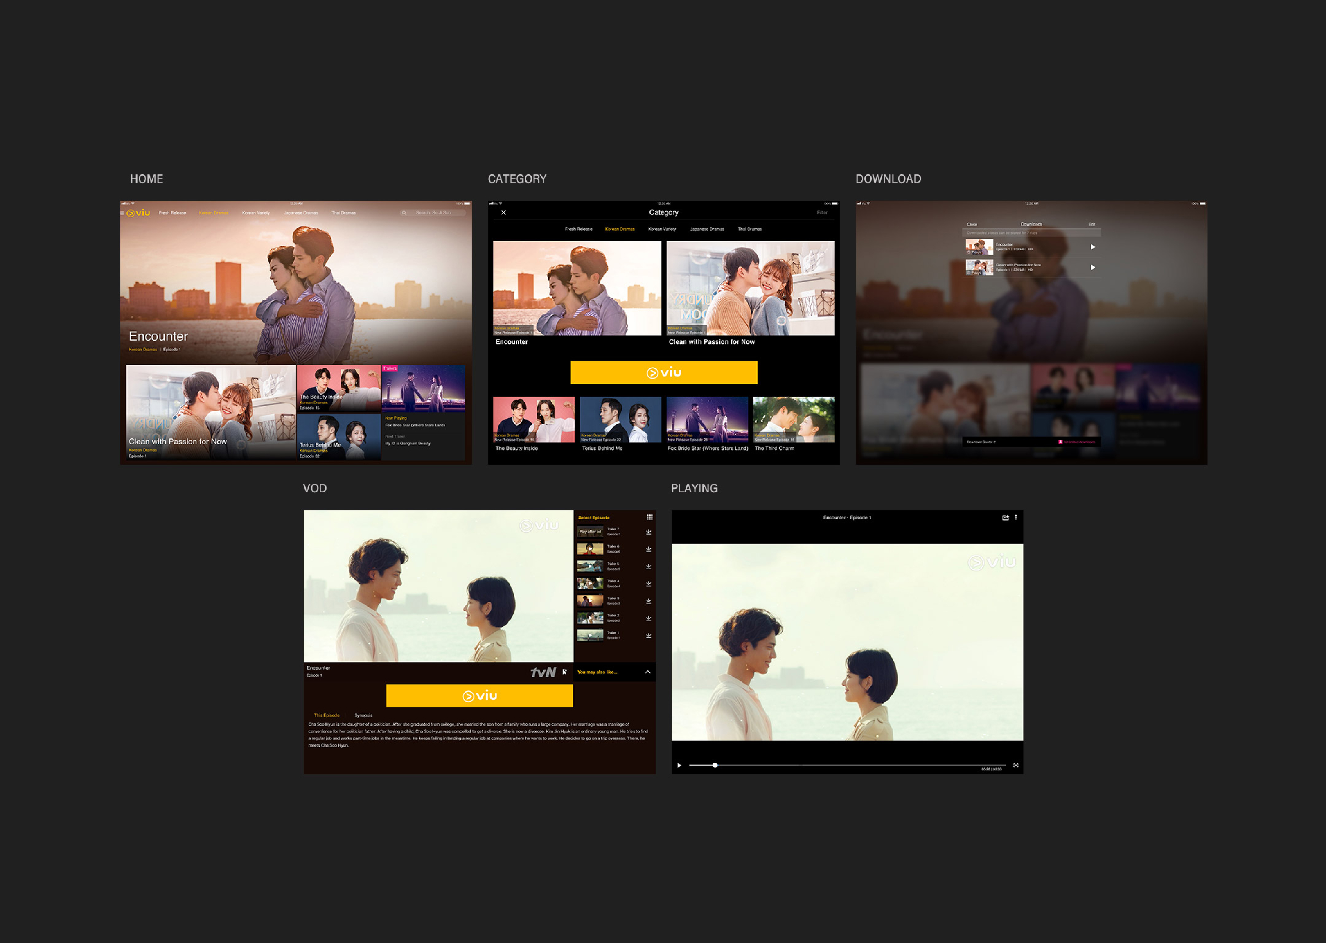Enter fullscreen mode in the video player

1015,765
